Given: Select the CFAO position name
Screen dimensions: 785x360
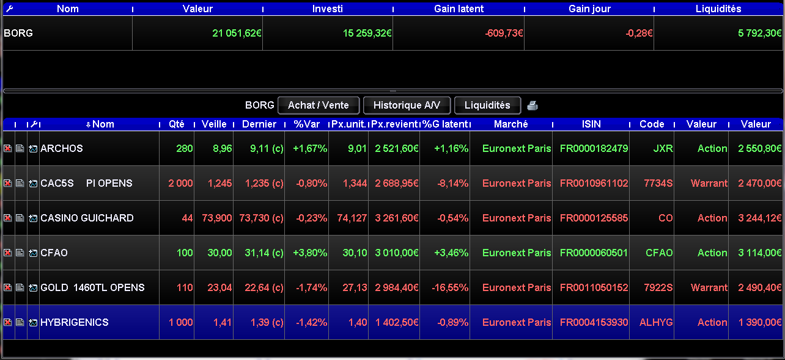Looking at the screenshot, I should (53, 253).
